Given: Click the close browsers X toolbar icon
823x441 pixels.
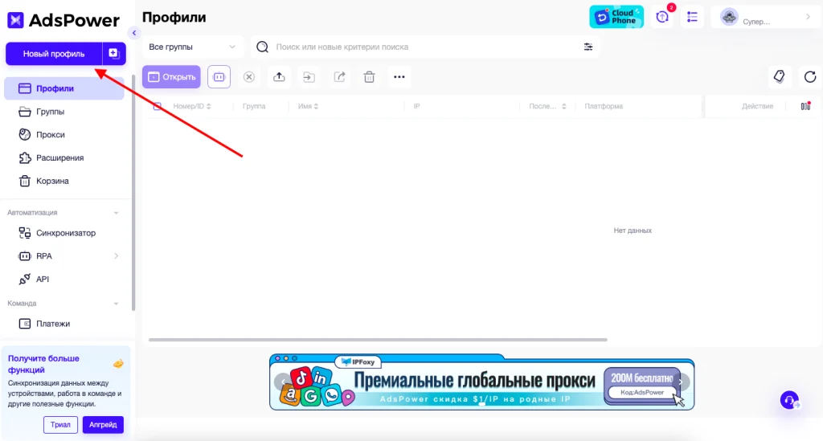Looking at the screenshot, I should point(249,77).
